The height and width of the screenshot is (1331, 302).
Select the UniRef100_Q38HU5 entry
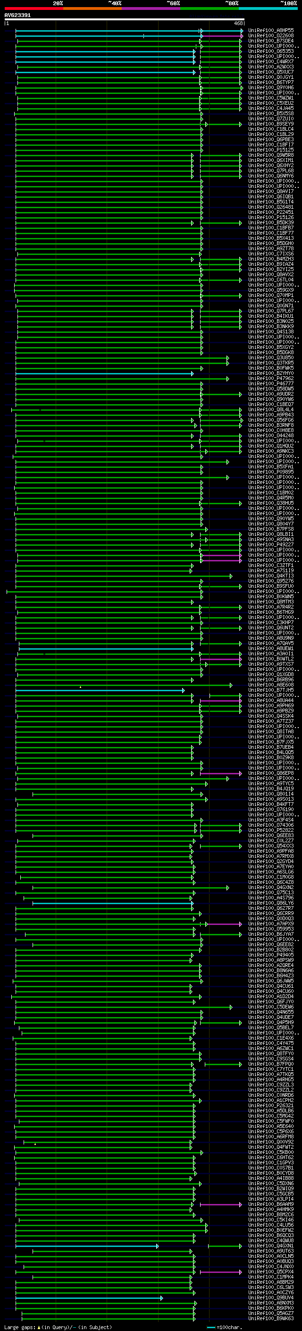coord(271,503)
